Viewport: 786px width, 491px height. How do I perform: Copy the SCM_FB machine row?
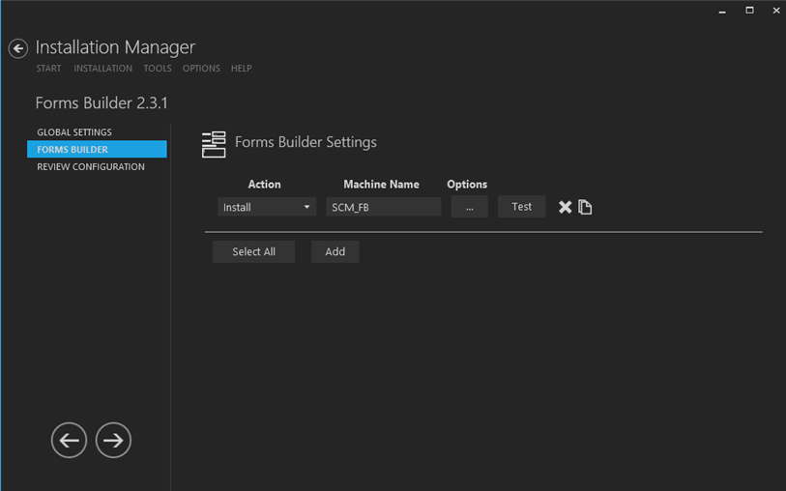tap(585, 207)
